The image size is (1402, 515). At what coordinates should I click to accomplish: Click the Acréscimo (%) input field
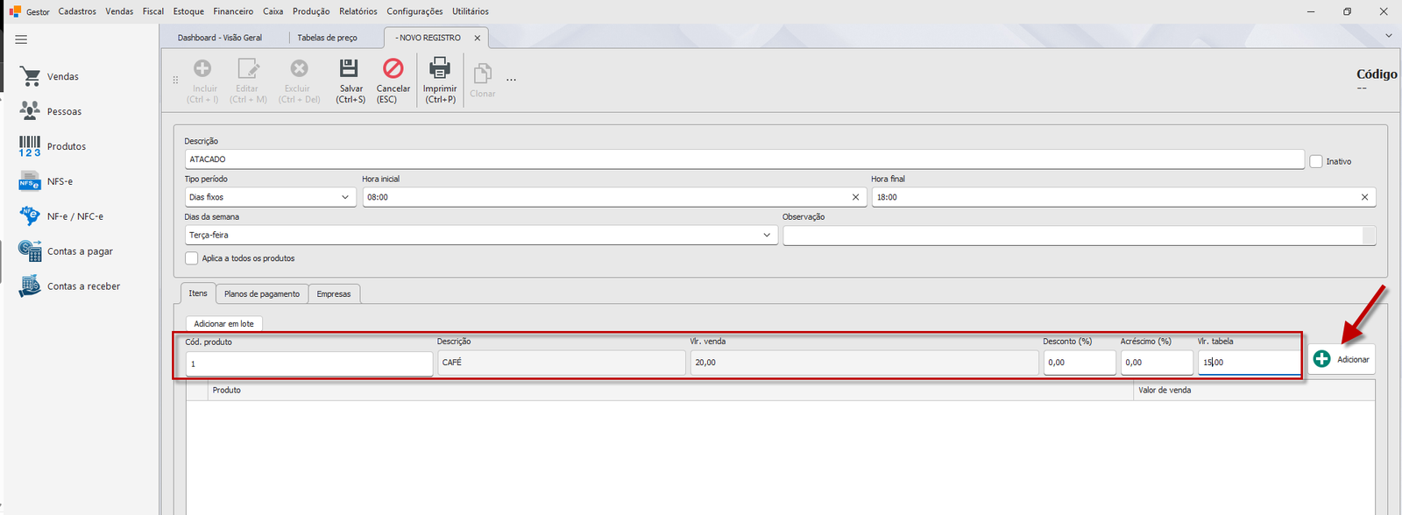pos(1157,363)
